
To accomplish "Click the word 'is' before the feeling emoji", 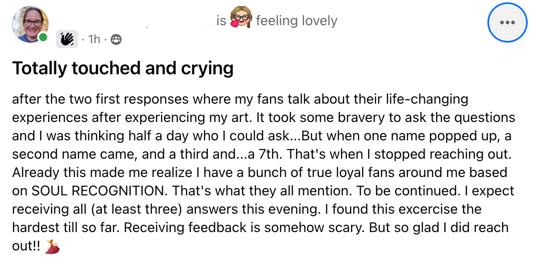I will pyautogui.click(x=222, y=21).
